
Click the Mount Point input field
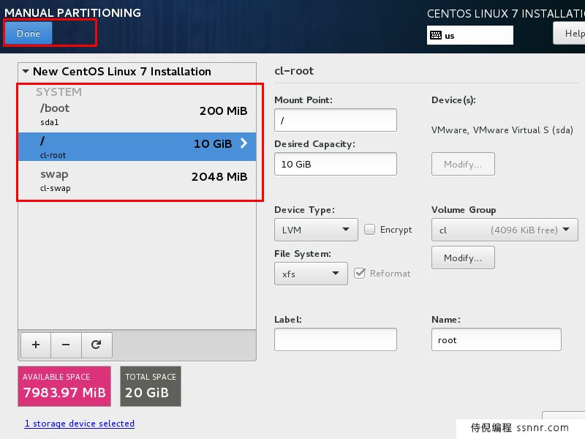pos(336,120)
